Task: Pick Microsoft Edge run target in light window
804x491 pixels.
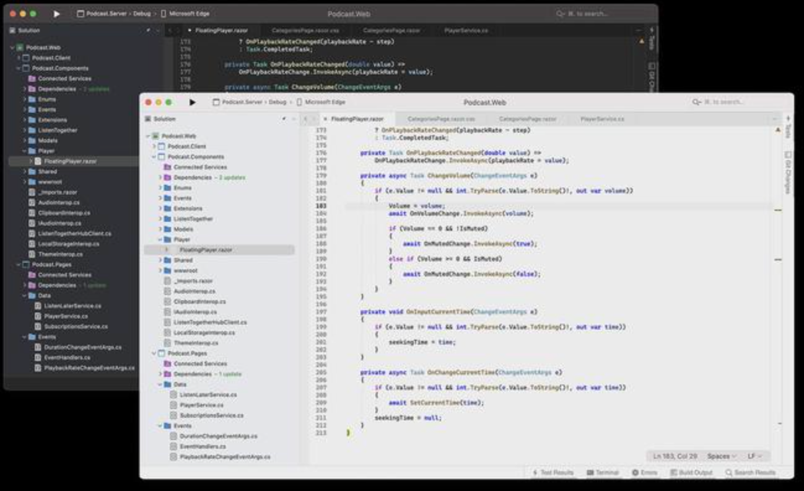Action: click(320, 102)
